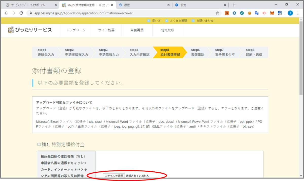The height and width of the screenshot is (181, 304).
Task: Open the orange Jx extension icon
Action: (x=227, y=13)
